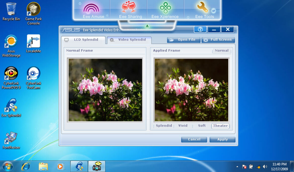Choose the Vivid mode option
The width and height of the screenshot is (294, 172).
183,126
